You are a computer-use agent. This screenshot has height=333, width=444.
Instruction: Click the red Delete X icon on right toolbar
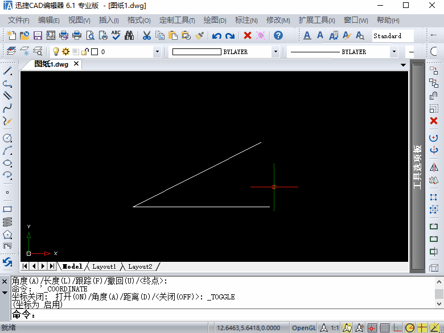click(x=434, y=121)
